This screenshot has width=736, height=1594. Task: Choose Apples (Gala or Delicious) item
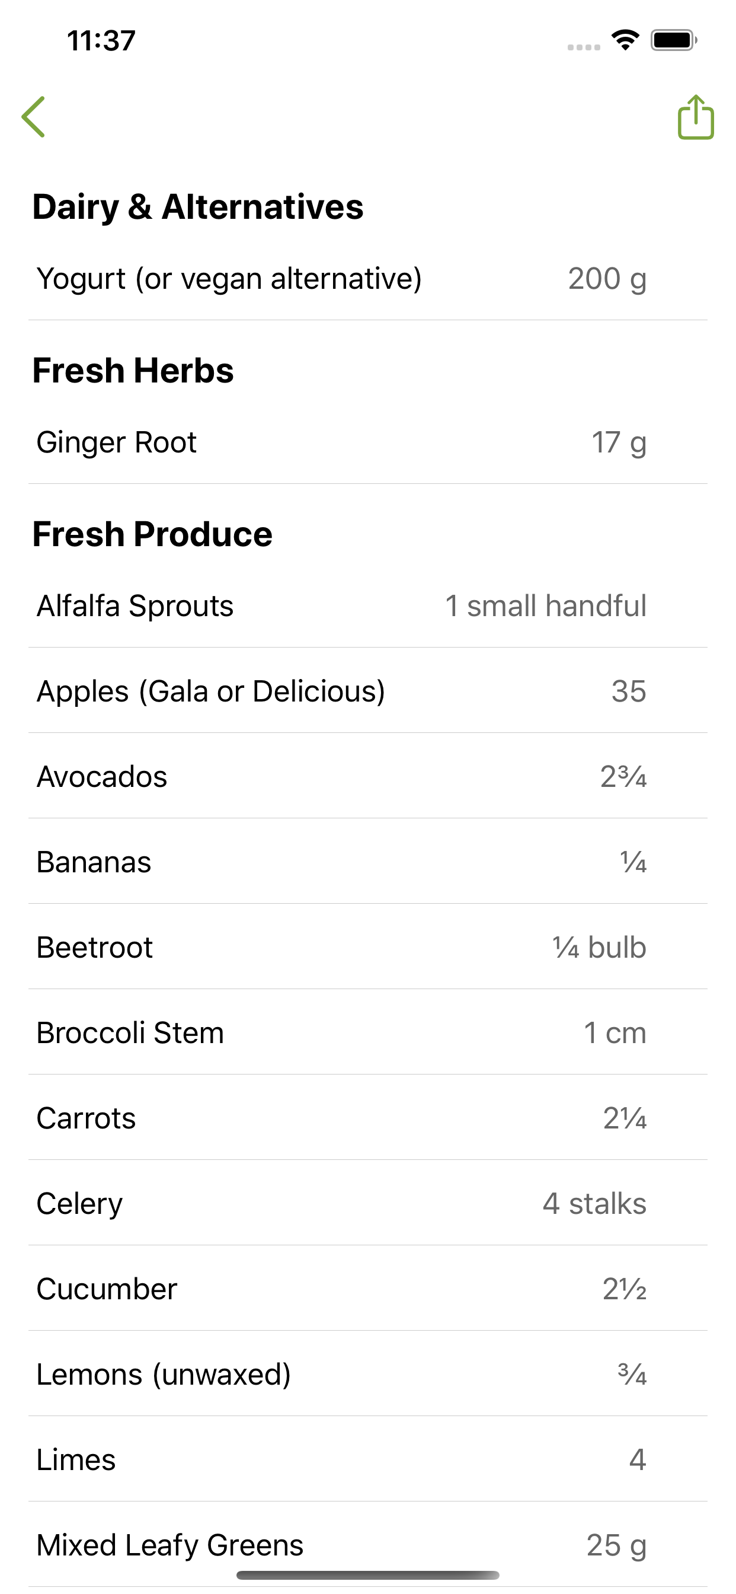pos(368,691)
